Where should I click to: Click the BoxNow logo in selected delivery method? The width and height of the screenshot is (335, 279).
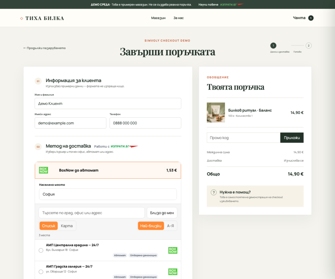44,170
